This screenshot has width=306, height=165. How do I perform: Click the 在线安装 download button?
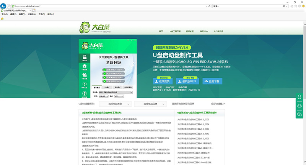pos(163,81)
